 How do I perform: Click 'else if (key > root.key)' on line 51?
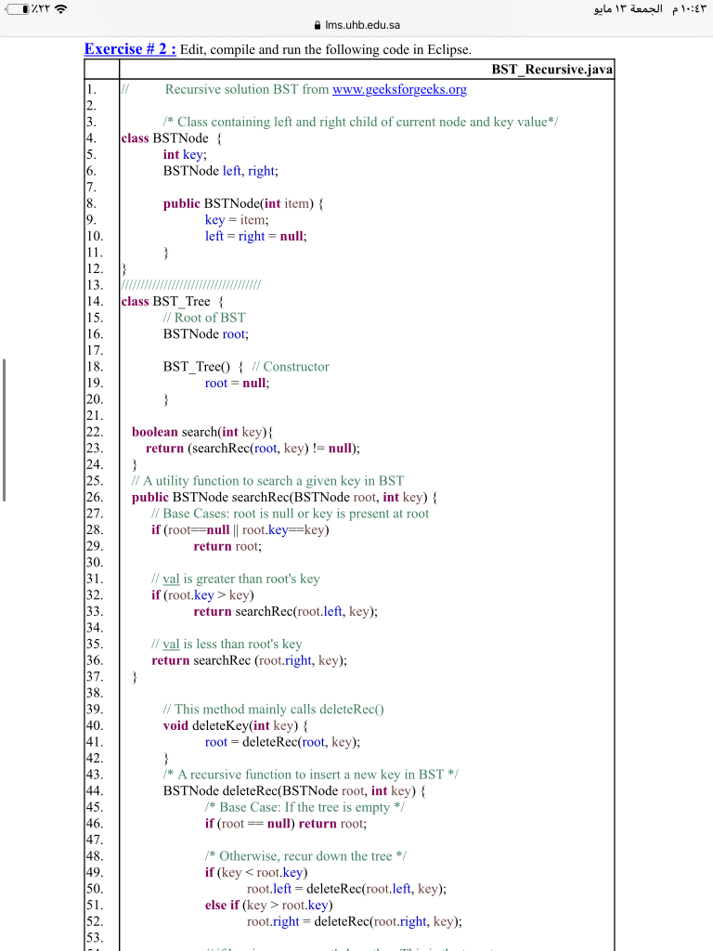point(268,905)
